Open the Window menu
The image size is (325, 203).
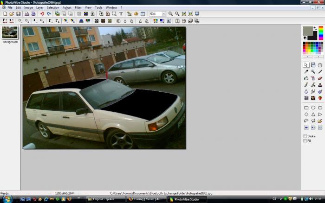point(111,8)
